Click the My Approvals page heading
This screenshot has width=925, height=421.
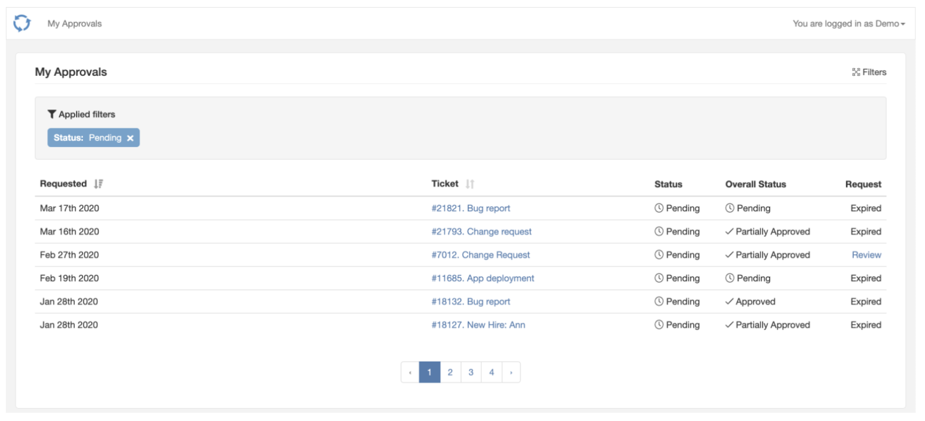pos(71,72)
